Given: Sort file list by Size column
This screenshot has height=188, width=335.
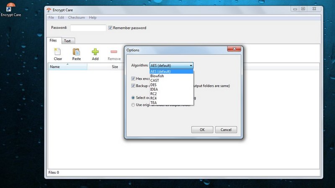Looking at the screenshot, I should point(106,67).
